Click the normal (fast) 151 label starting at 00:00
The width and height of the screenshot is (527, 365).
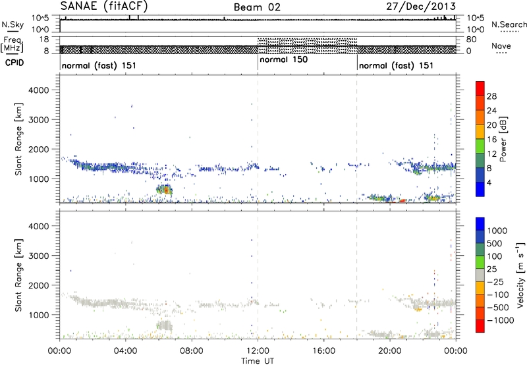click(99, 65)
